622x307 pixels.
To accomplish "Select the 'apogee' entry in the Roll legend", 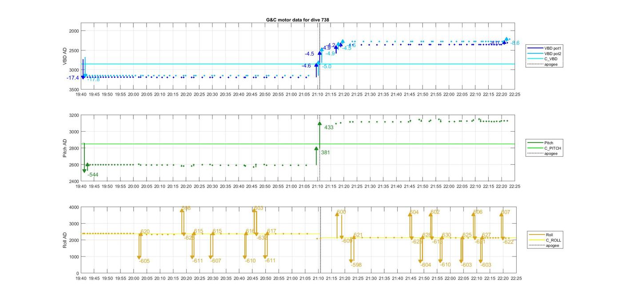I will pyautogui.click(x=544, y=245).
